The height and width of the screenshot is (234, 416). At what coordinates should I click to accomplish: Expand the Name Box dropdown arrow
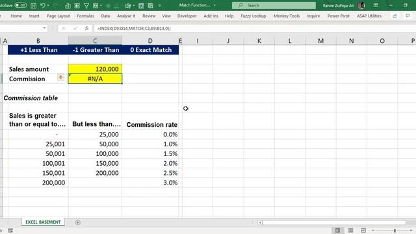tap(44, 28)
